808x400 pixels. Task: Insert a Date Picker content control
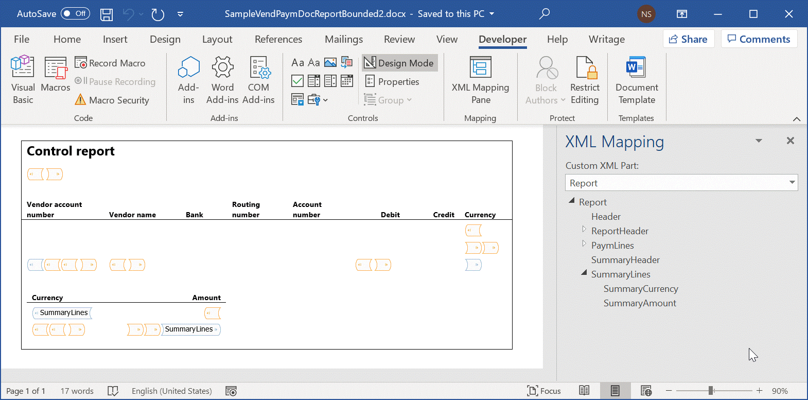[x=347, y=81]
